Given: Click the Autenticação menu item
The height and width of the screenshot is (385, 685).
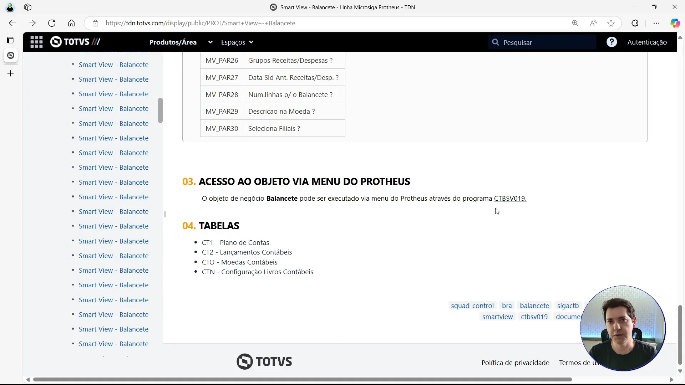Looking at the screenshot, I should pyautogui.click(x=647, y=42).
